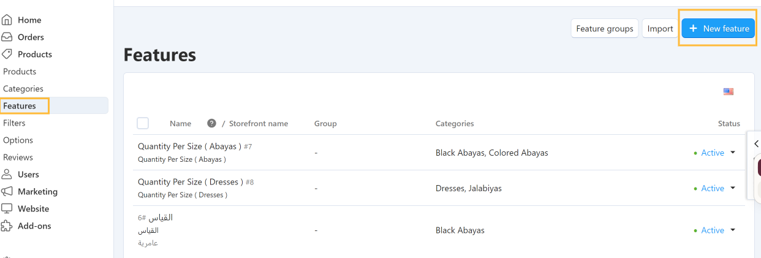Viewport: 761px width, 258px height.
Task: Click the Name column header
Action: click(181, 123)
